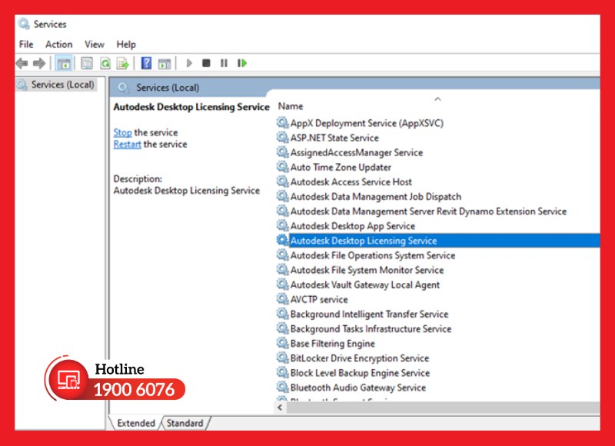Click the Stop the service link
The height and width of the screenshot is (446, 615).
(122, 132)
